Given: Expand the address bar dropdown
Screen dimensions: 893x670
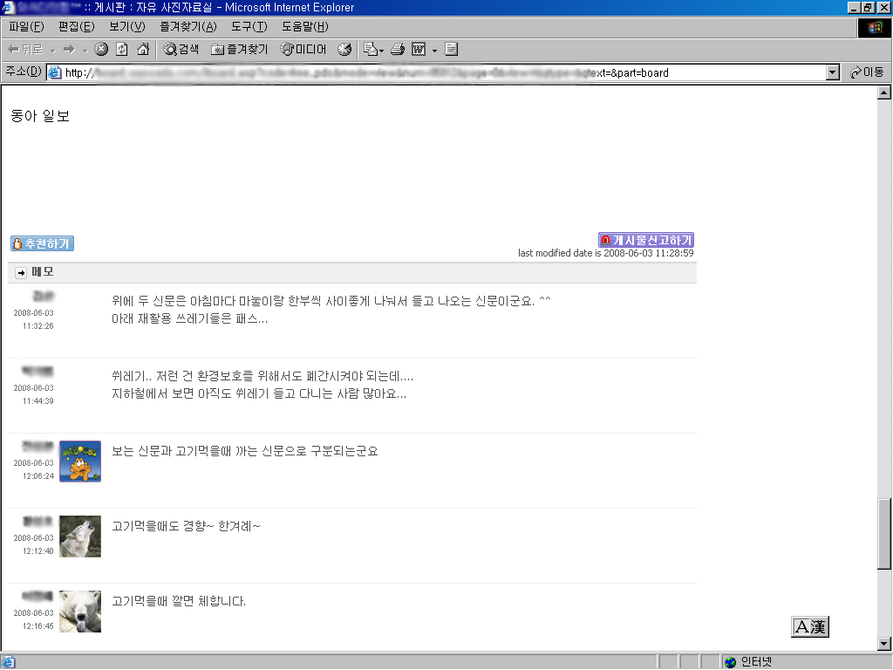Looking at the screenshot, I should 832,72.
